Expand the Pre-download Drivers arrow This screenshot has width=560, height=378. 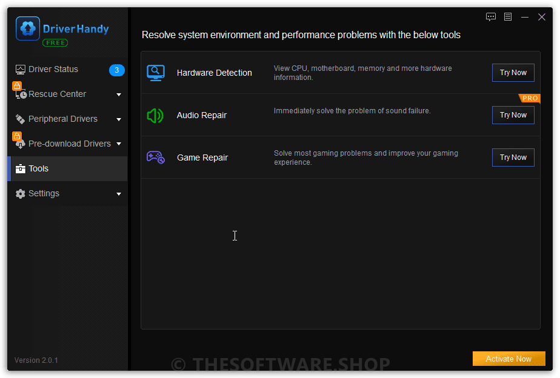click(119, 144)
